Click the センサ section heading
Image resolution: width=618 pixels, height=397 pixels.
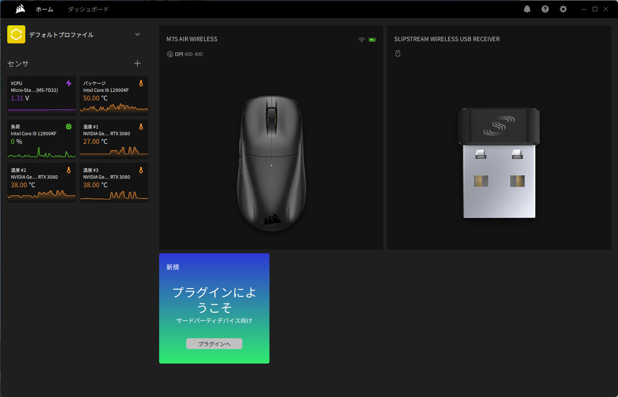tap(18, 64)
